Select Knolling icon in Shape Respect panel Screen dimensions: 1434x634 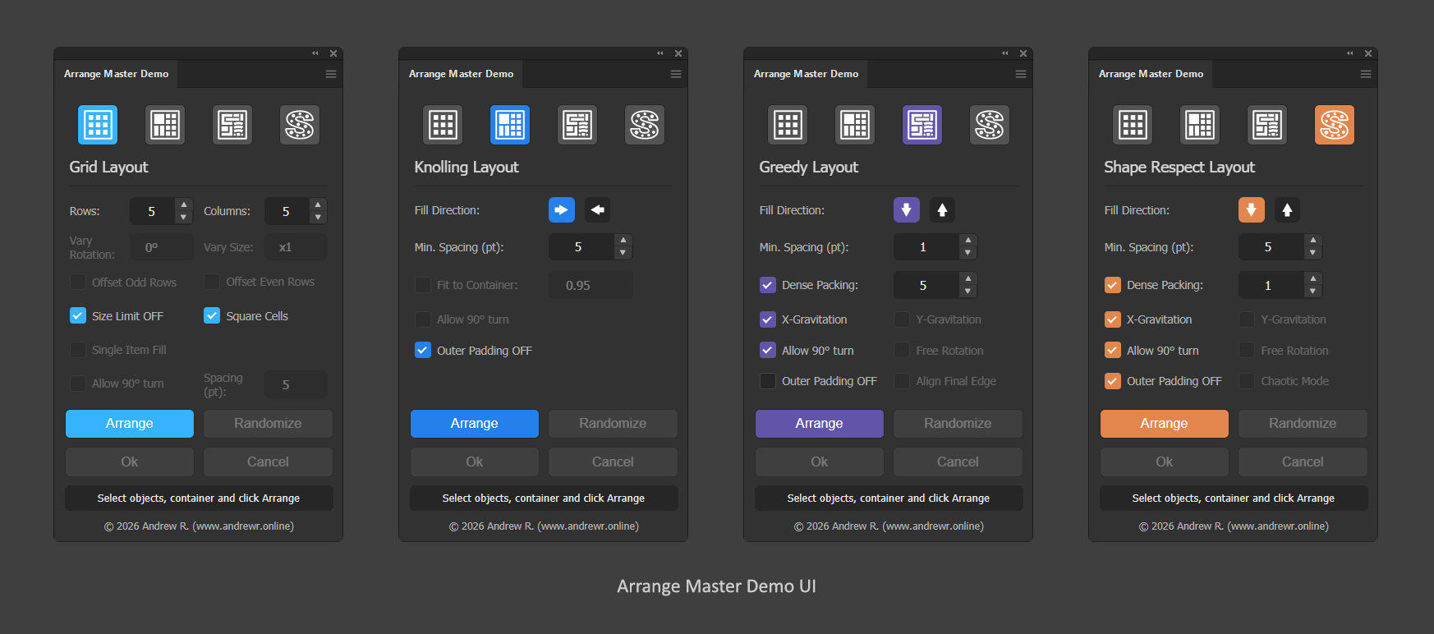pyautogui.click(x=1200, y=125)
